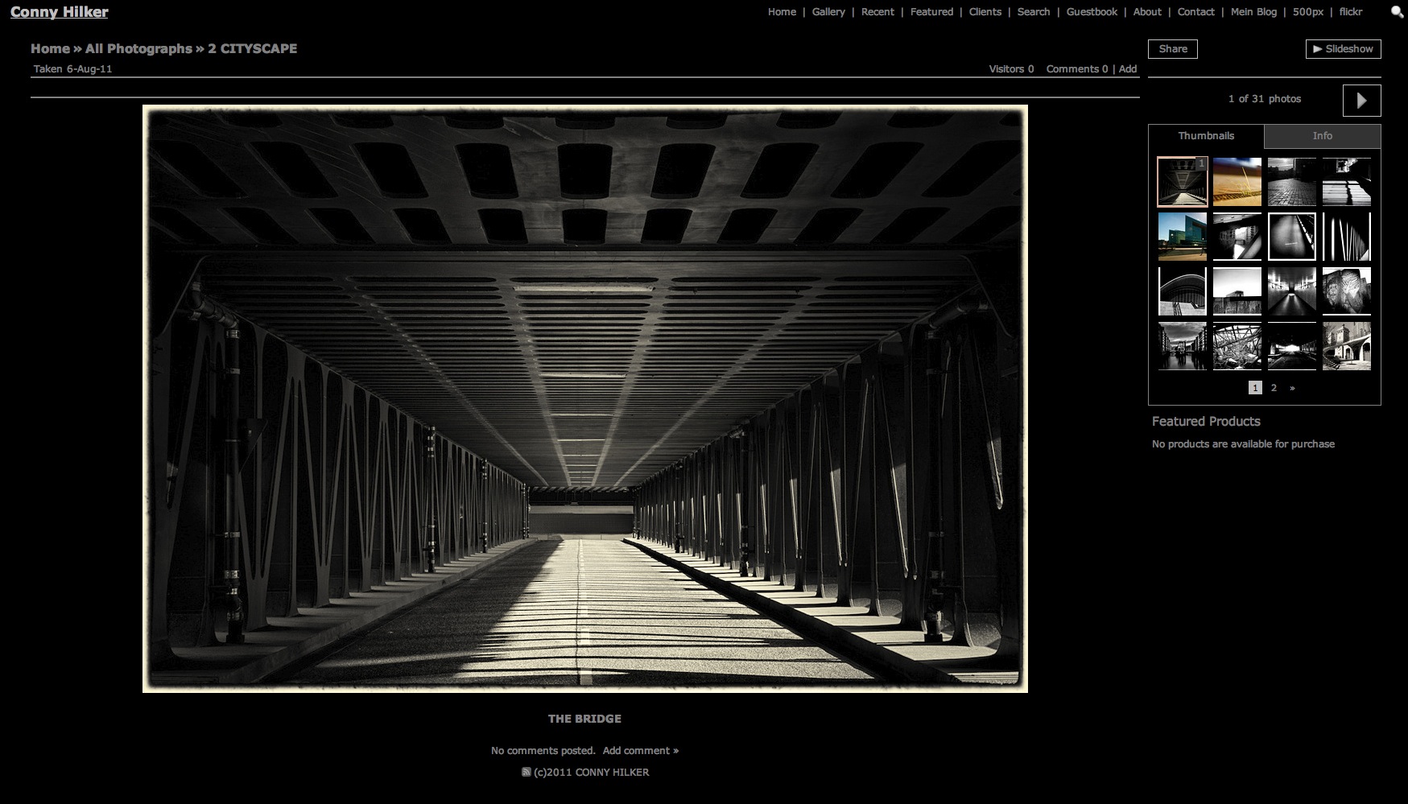Open the flickr link in navigation
The width and height of the screenshot is (1408, 804).
tap(1350, 12)
